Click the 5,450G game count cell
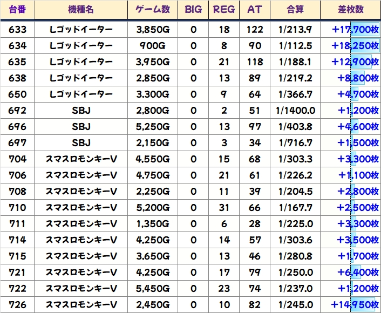The image size is (381, 313). point(153,289)
